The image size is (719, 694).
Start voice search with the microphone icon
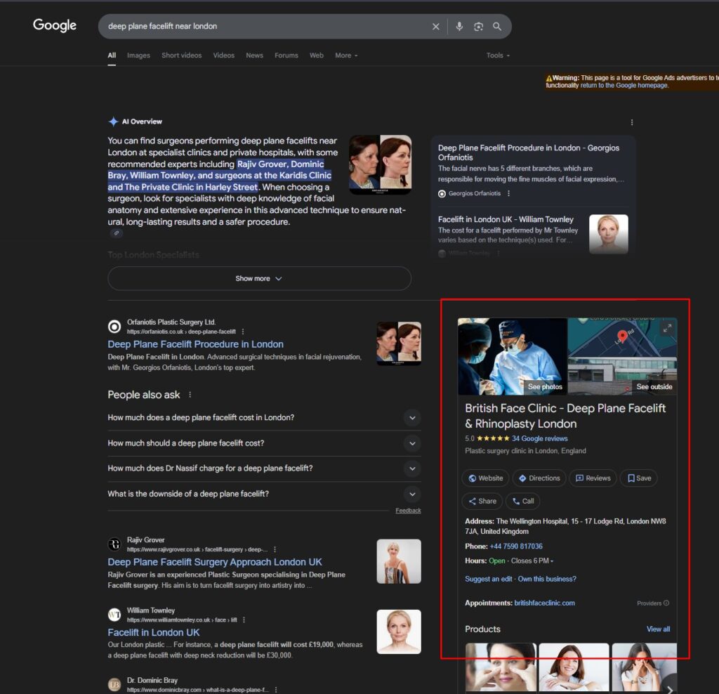pos(459,27)
